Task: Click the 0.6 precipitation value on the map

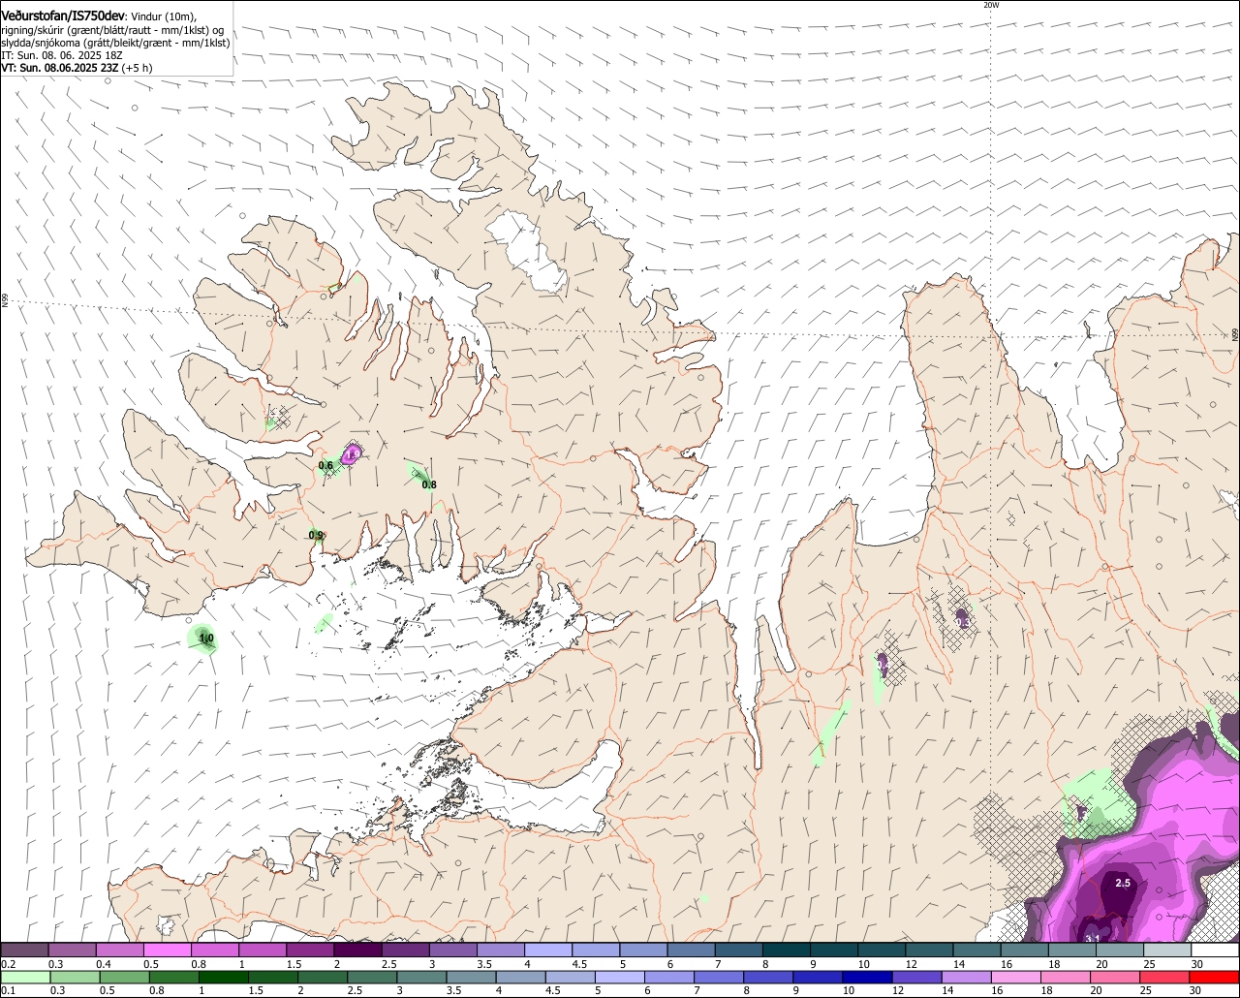Action: click(325, 466)
